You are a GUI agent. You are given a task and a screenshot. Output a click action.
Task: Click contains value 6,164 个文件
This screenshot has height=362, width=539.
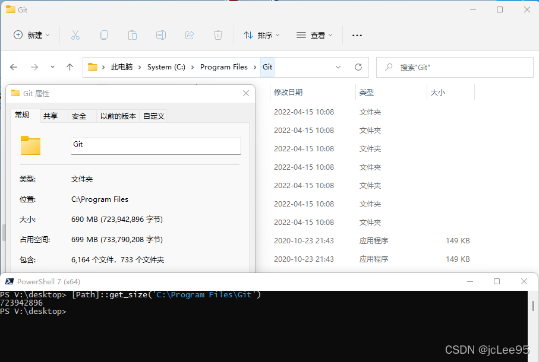point(118,260)
